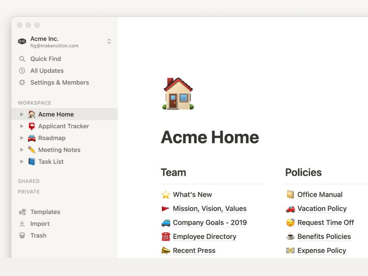The image size is (368, 276).
Task: Click the Settings & Members gear icon
Action: point(22,83)
